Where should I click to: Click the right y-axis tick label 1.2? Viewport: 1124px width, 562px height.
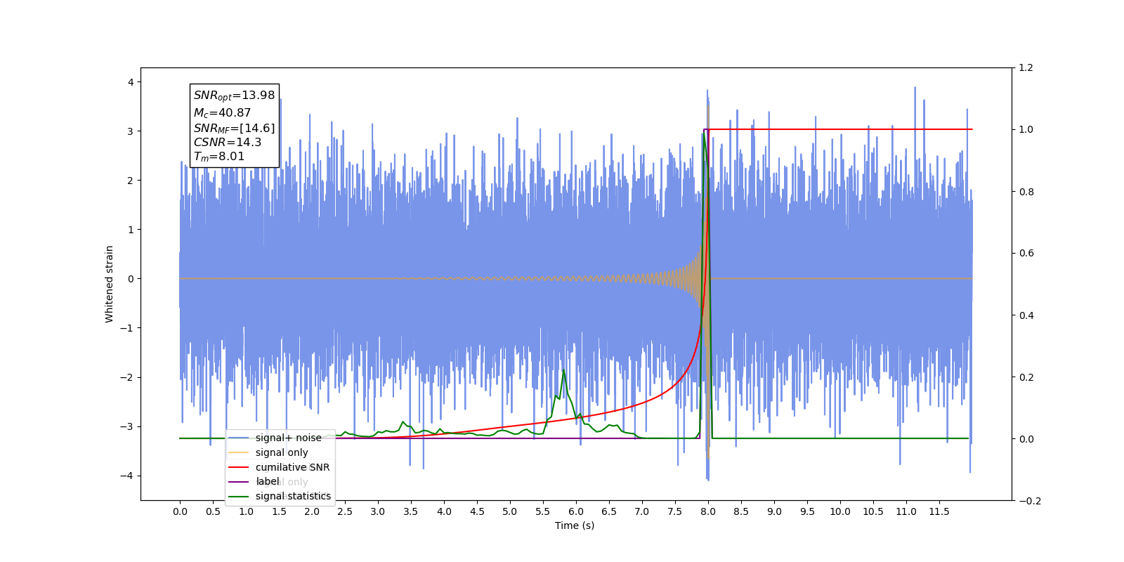tap(1026, 68)
